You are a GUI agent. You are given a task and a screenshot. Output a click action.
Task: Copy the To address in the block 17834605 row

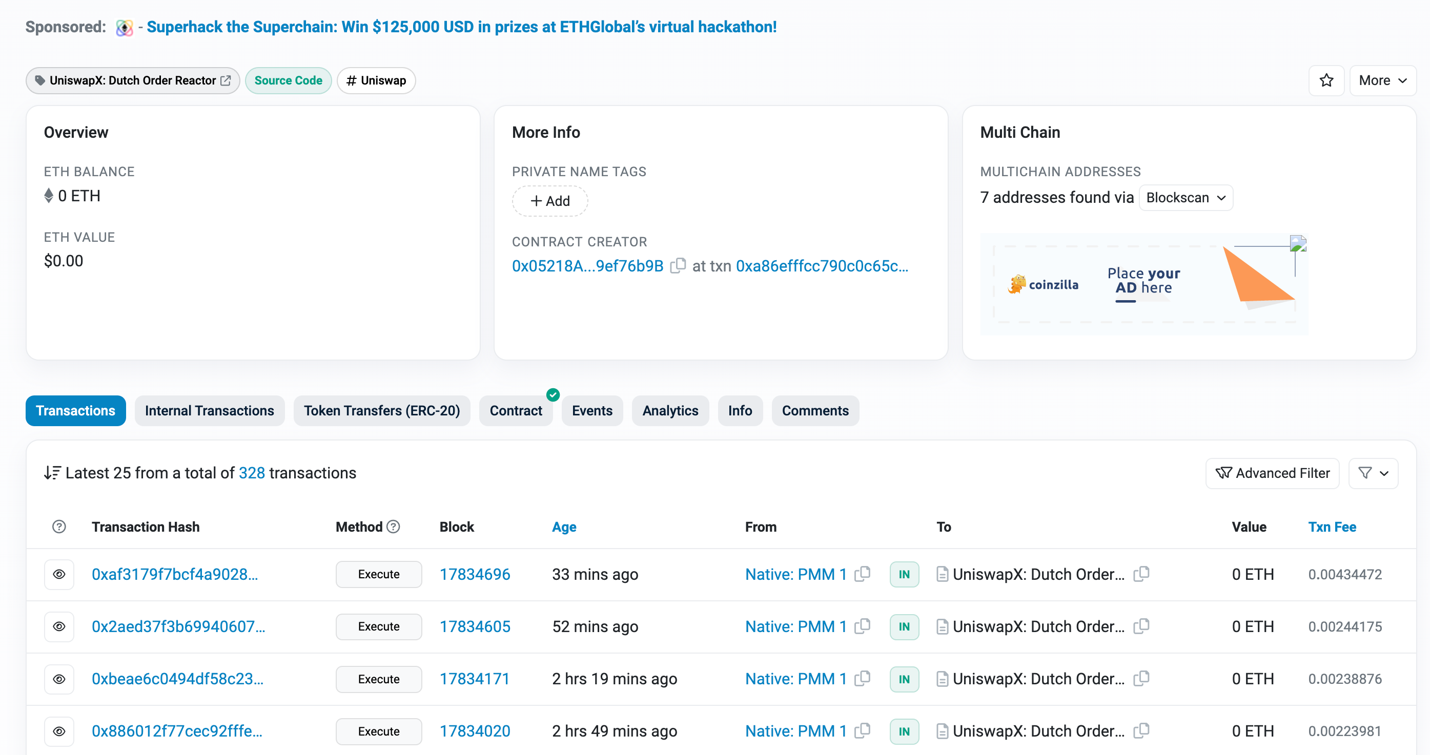[1141, 626]
